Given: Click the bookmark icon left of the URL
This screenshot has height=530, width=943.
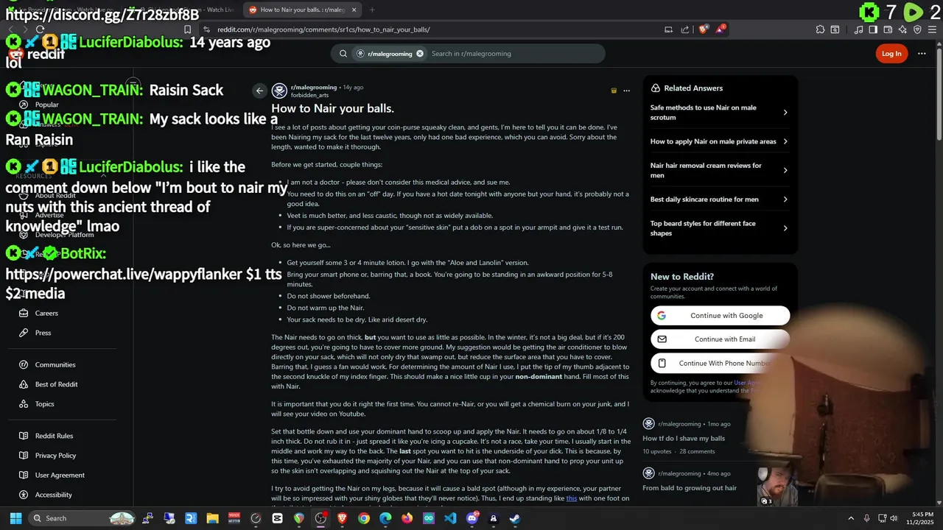Looking at the screenshot, I should 187,29.
